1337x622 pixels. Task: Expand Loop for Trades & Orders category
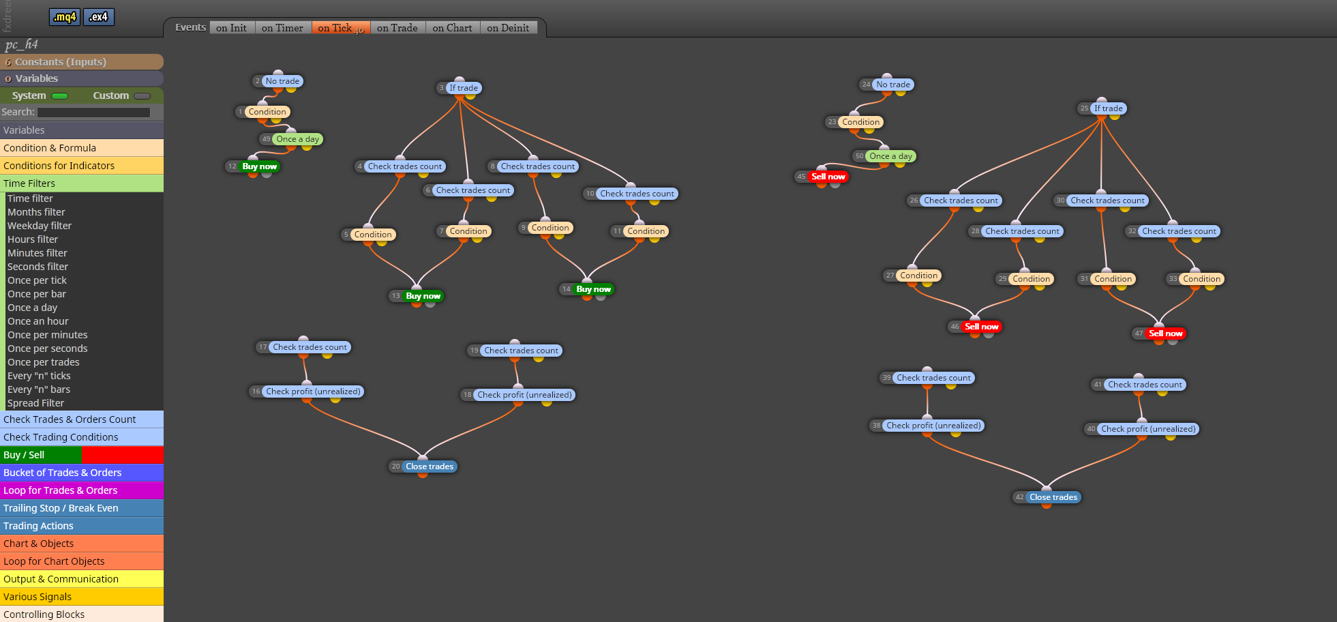tap(82, 490)
